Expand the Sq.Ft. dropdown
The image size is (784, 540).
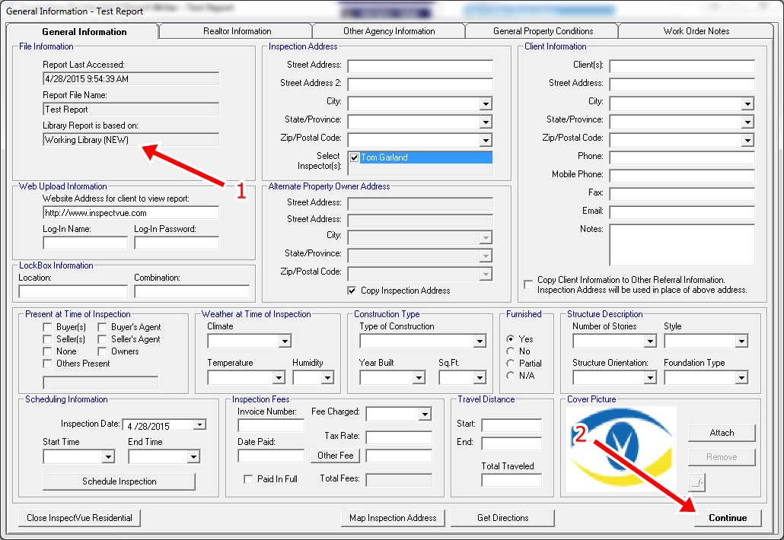point(480,378)
